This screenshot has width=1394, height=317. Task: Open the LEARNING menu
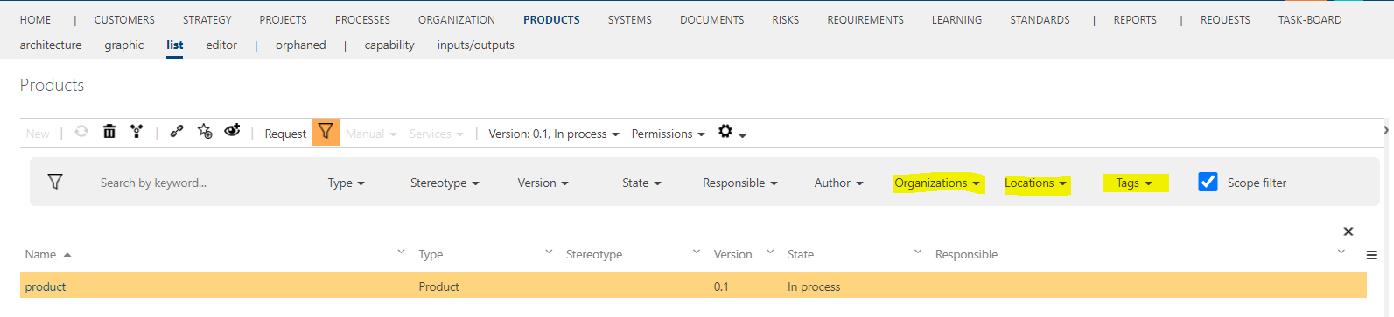tap(956, 19)
